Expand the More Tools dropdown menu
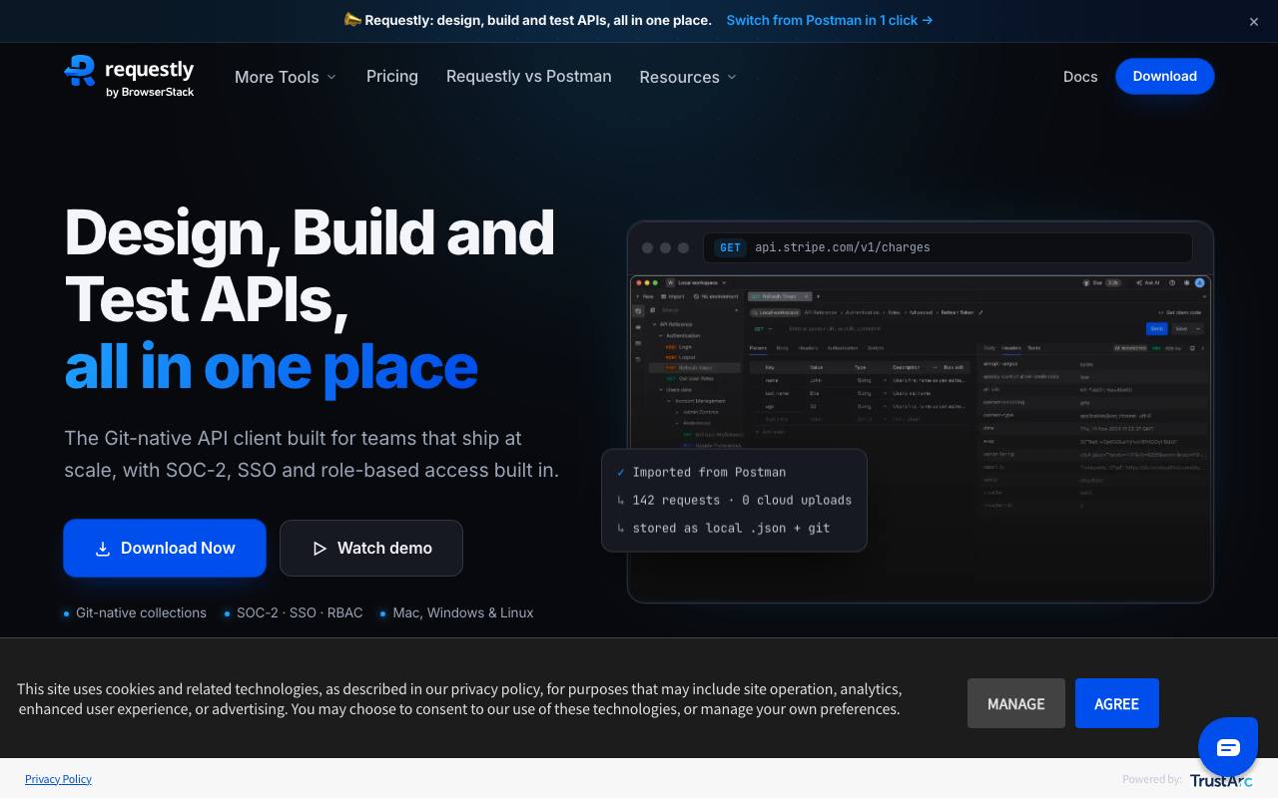The image size is (1278, 798). pos(286,77)
